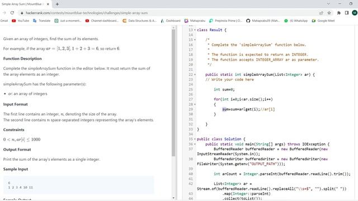This screenshot has height=201, width=358.
Task: Open the Gmail bookmark
Action: tap(4, 21)
